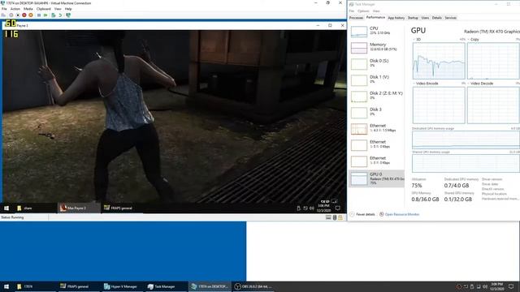Open Task Manager's File menu

(352, 11)
